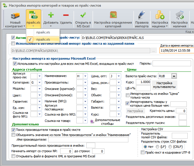Click the Пароль input field
This screenshot has width=194, height=166.
click(172, 63)
